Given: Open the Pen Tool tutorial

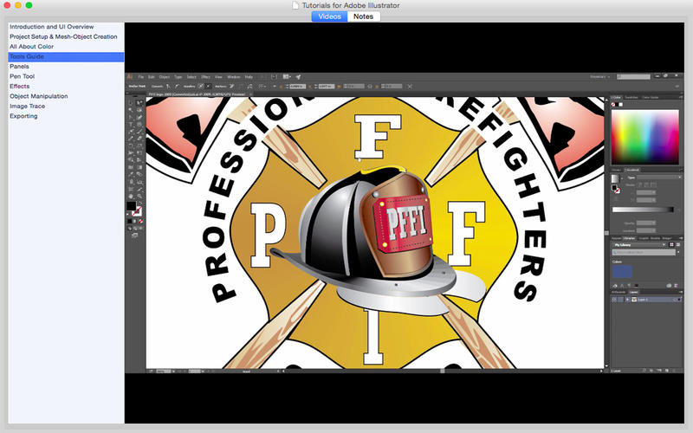Looking at the screenshot, I should point(23,76).
